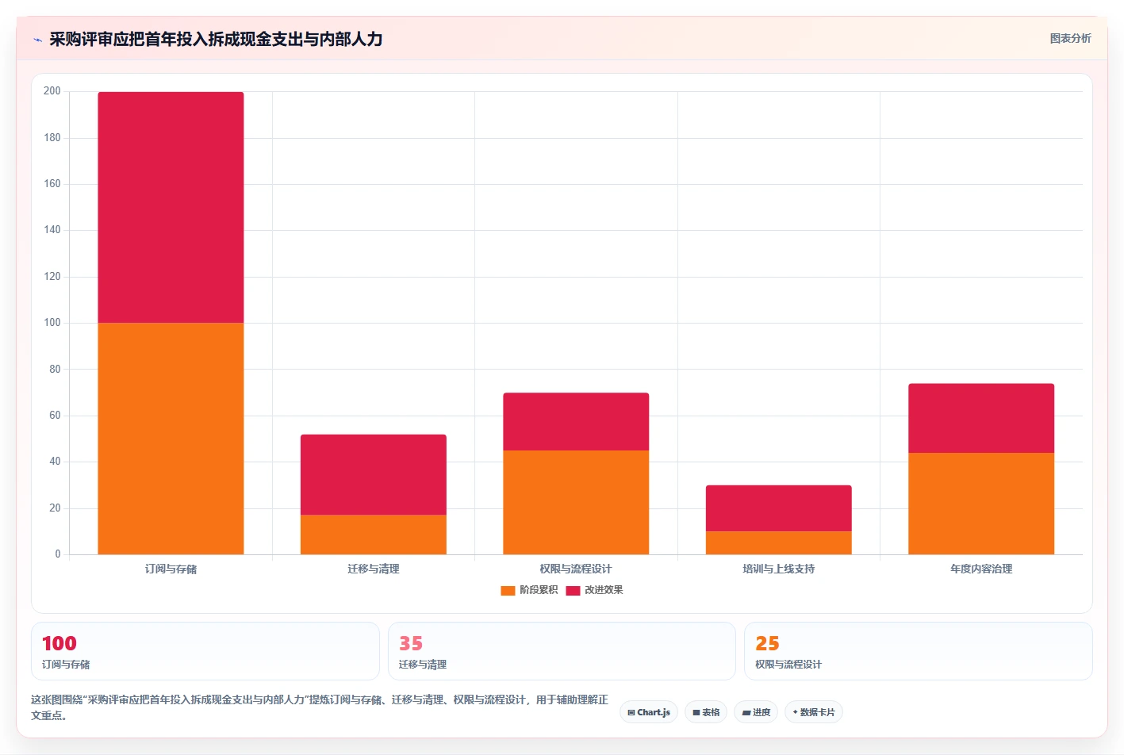The width and height of the screenshot is (1124, 755).
Task: Click the red bar segment for 培训与上线支持
Action: pyautogui.click(x=779, y=508)
